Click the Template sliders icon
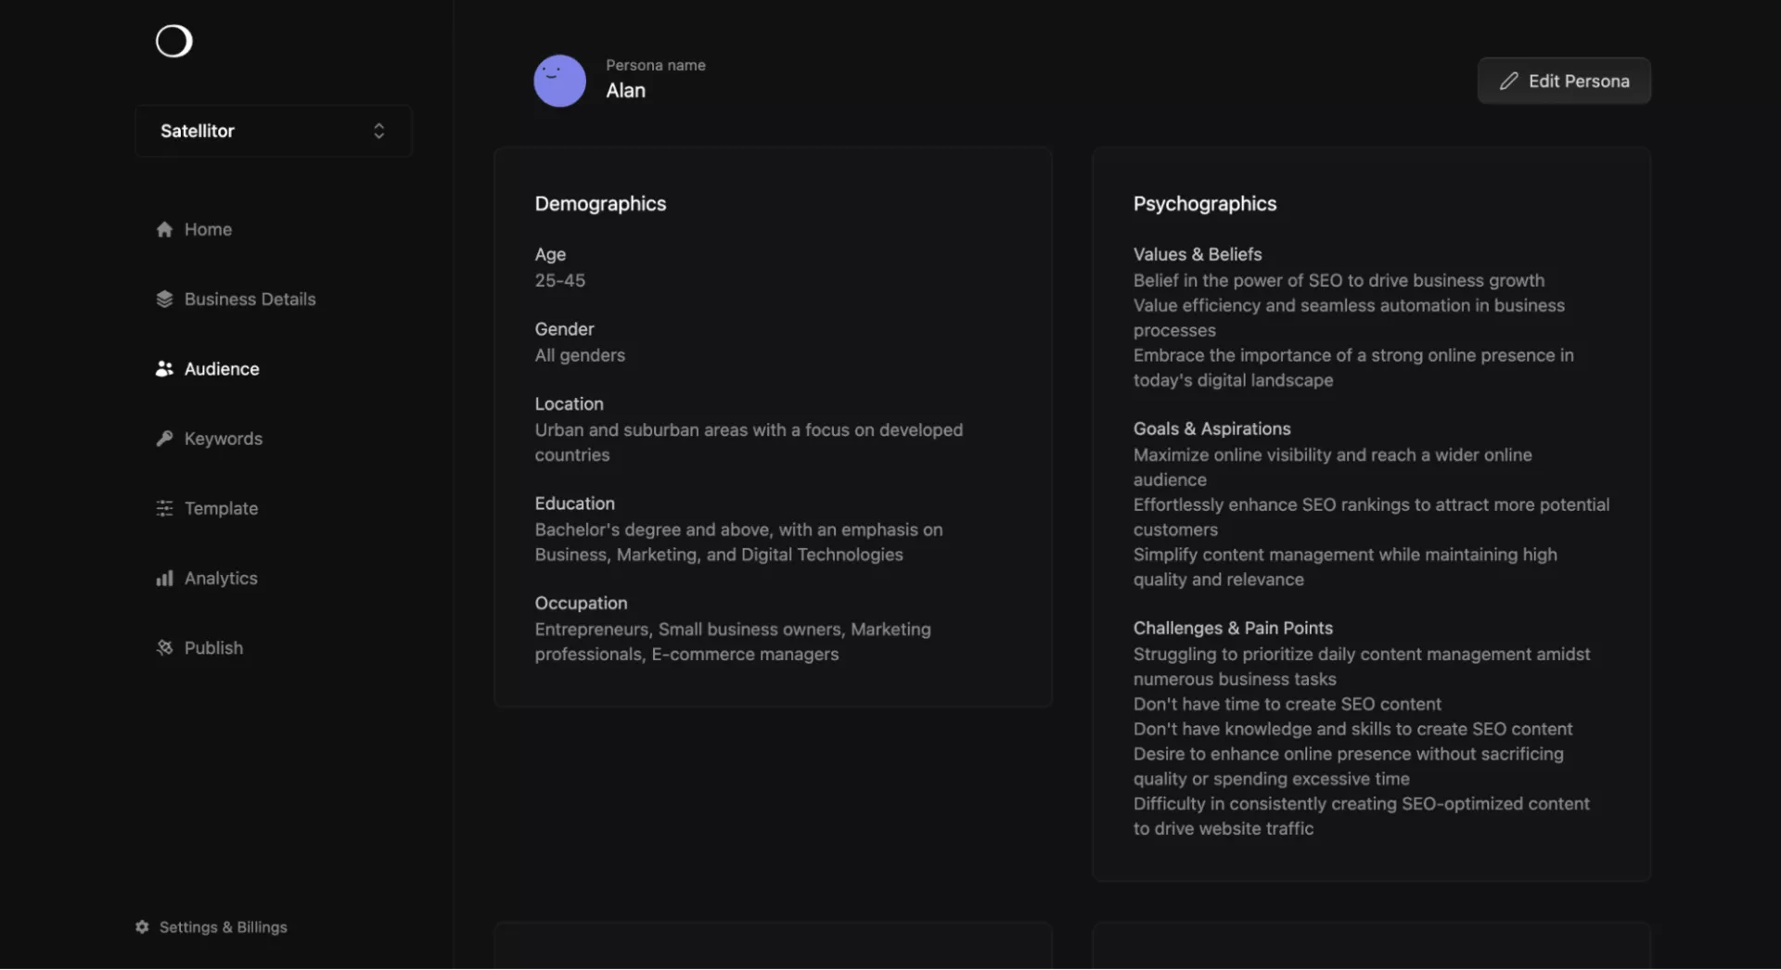 [x=164, y=508]
